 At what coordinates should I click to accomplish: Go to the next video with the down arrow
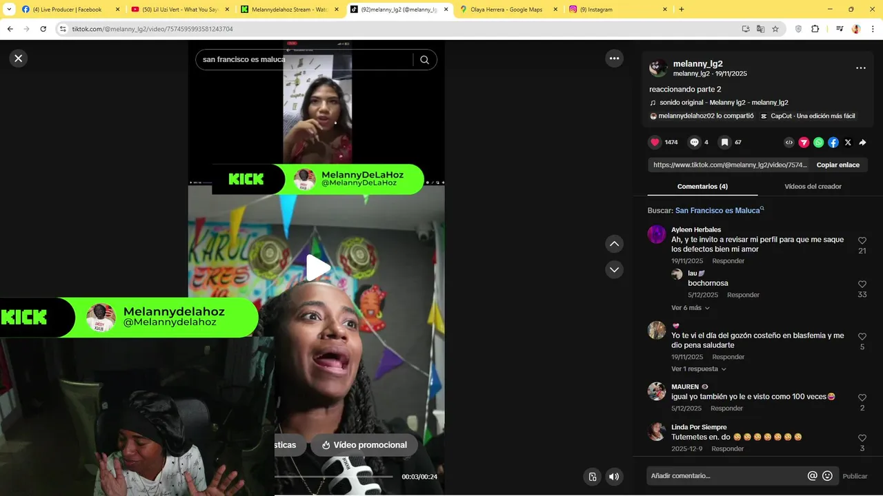point(615,269)
